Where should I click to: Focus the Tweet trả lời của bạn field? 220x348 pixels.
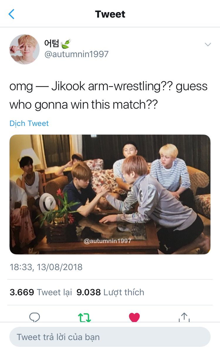(110, 337)
